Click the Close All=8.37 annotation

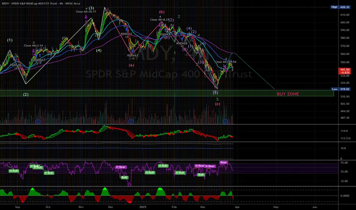pos(160,19)
